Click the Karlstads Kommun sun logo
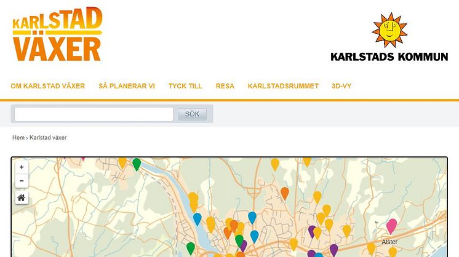This screenshot has width=459, height=257. coord(389,37)
